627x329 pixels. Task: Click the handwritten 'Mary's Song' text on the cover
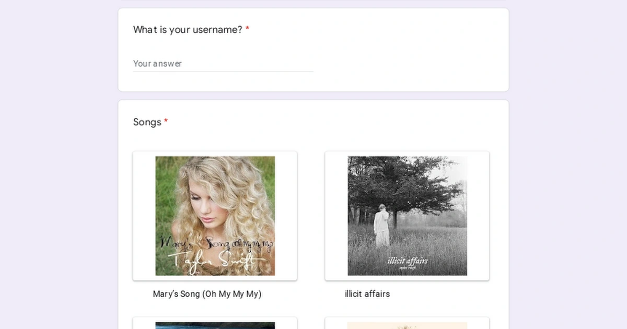[x=215, y=243]
